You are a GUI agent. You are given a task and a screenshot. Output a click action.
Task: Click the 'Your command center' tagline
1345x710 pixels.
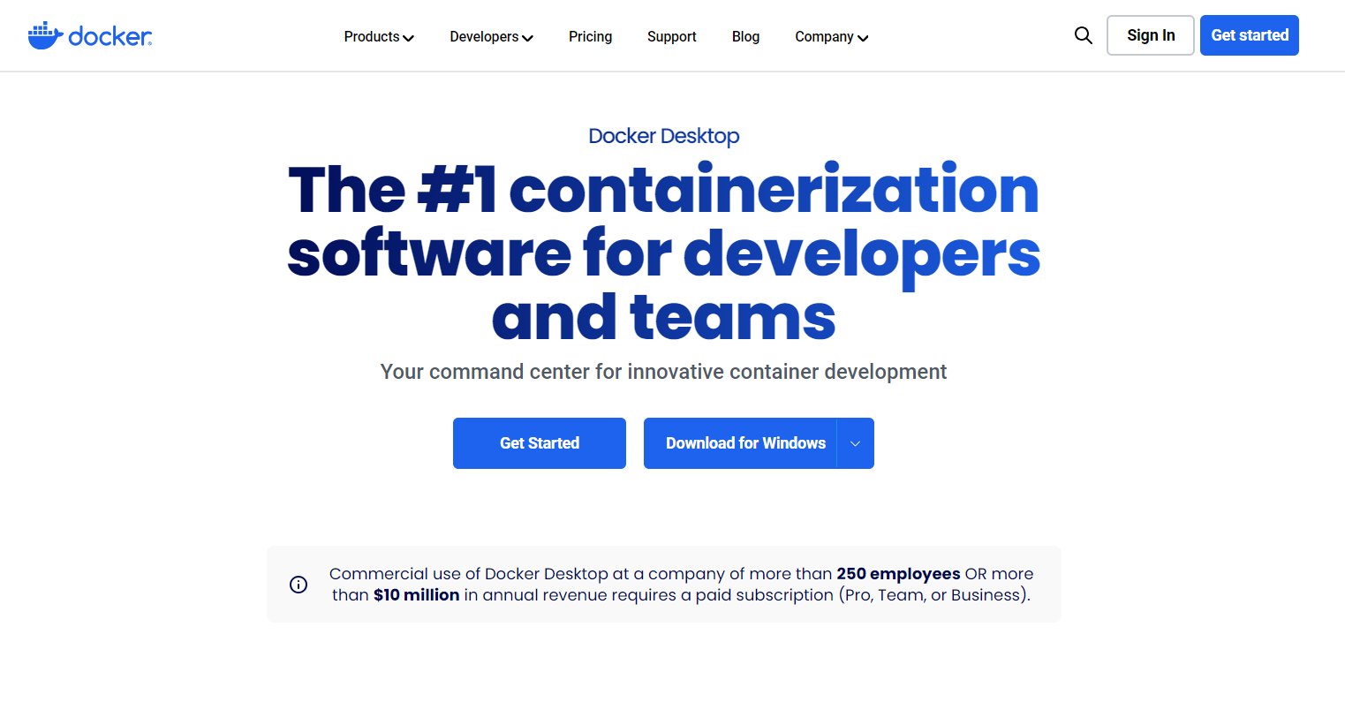point(663,372)
